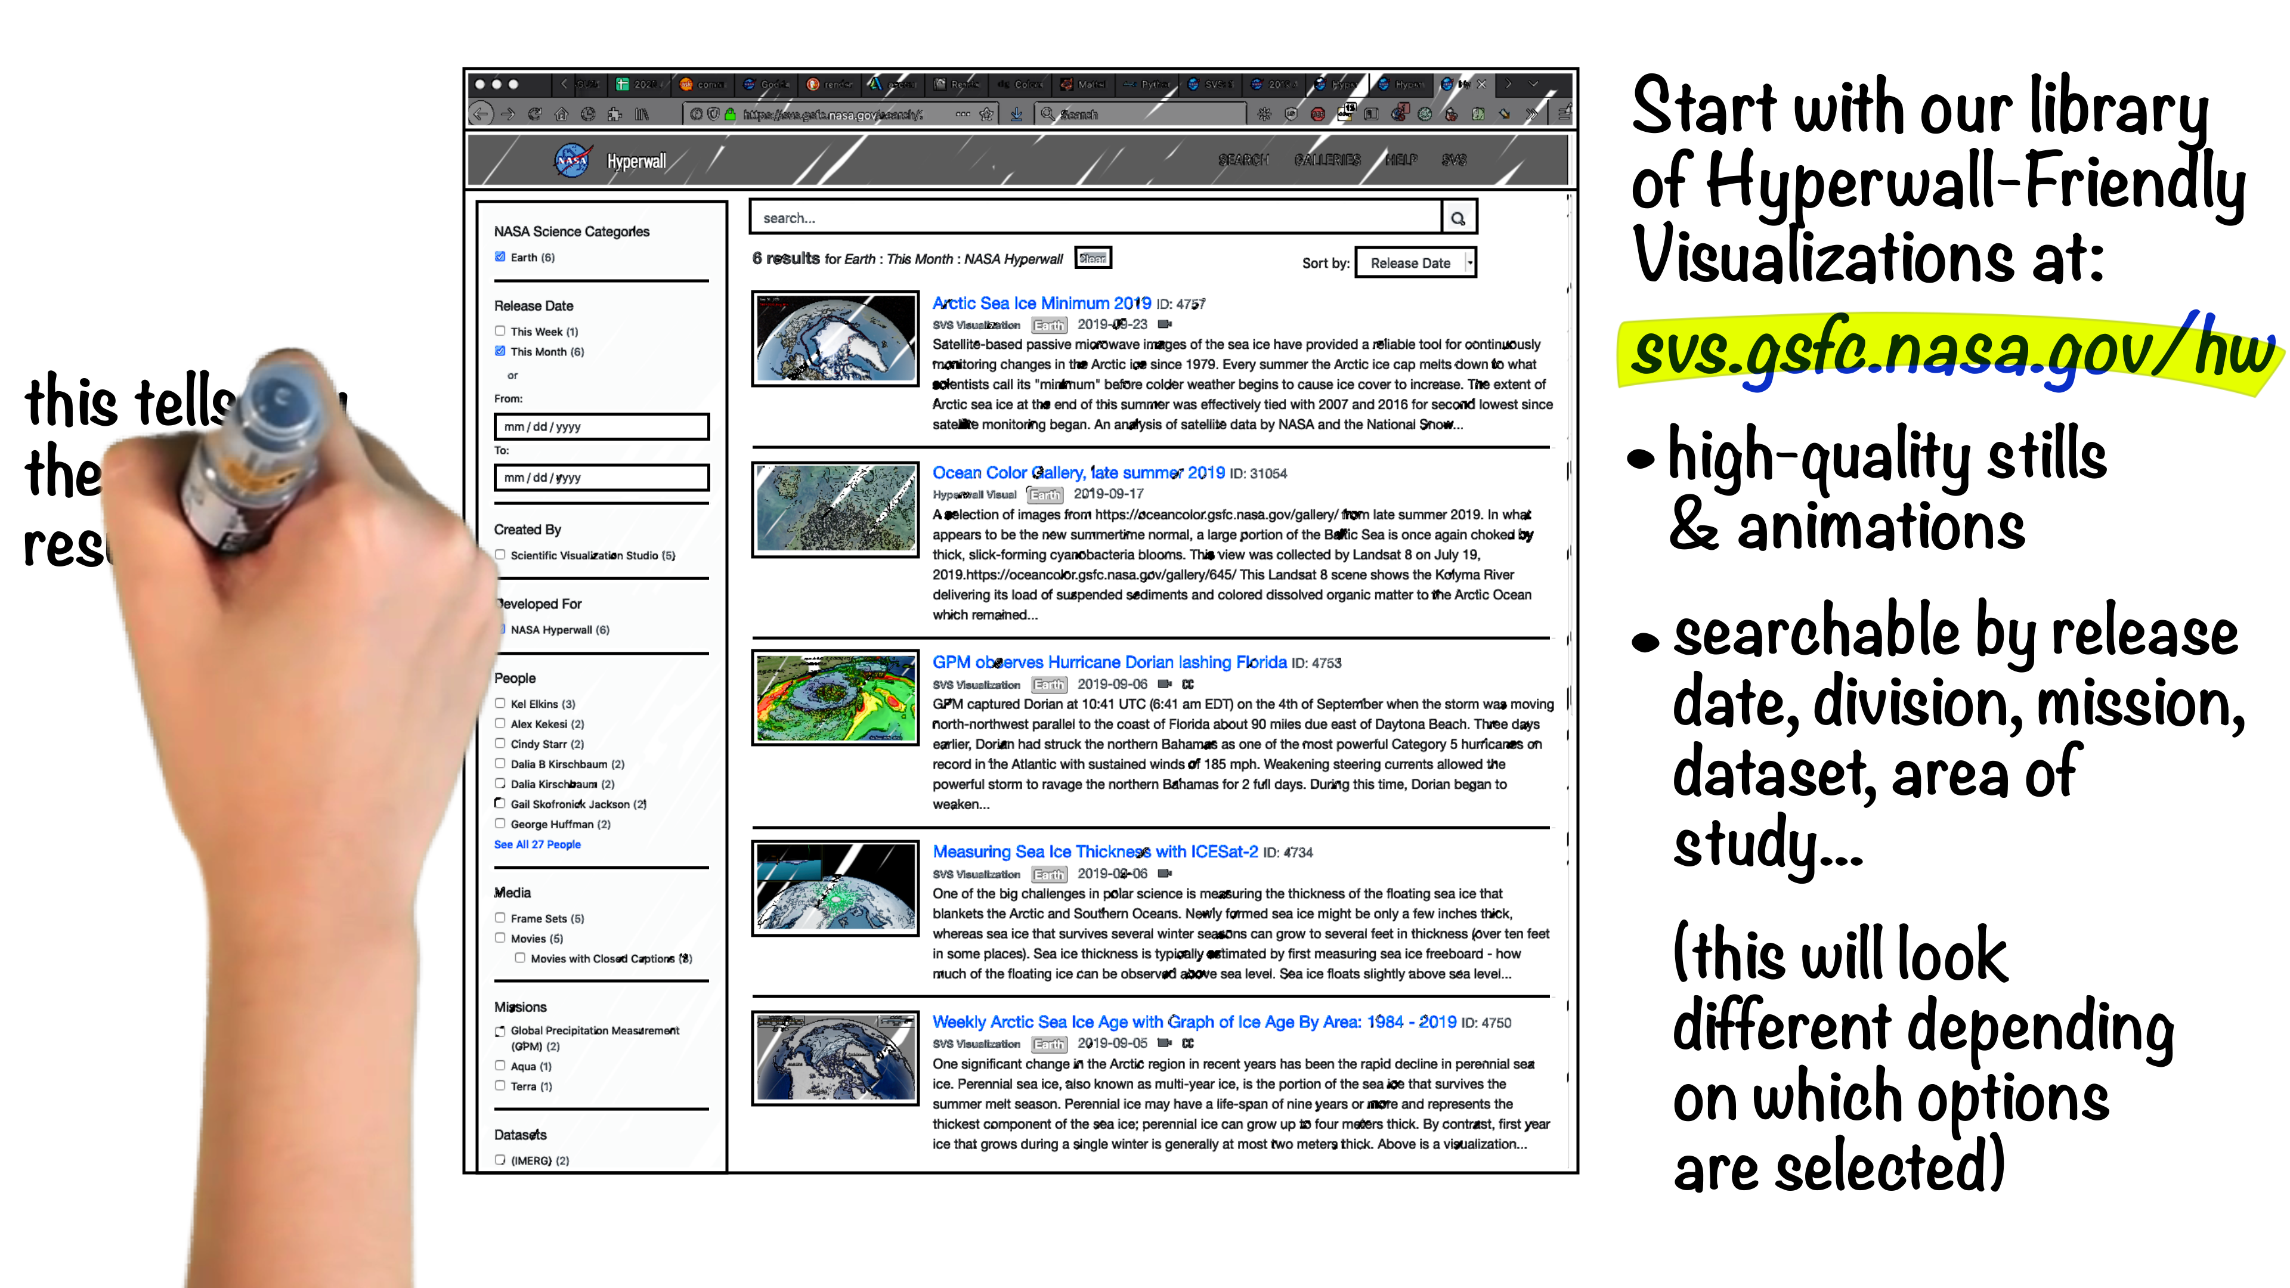This screenshot has width=2290, height=1288.
Task: Click the movie icon on Measuring Sea Ice Thickness
Action: (1165, 873)
